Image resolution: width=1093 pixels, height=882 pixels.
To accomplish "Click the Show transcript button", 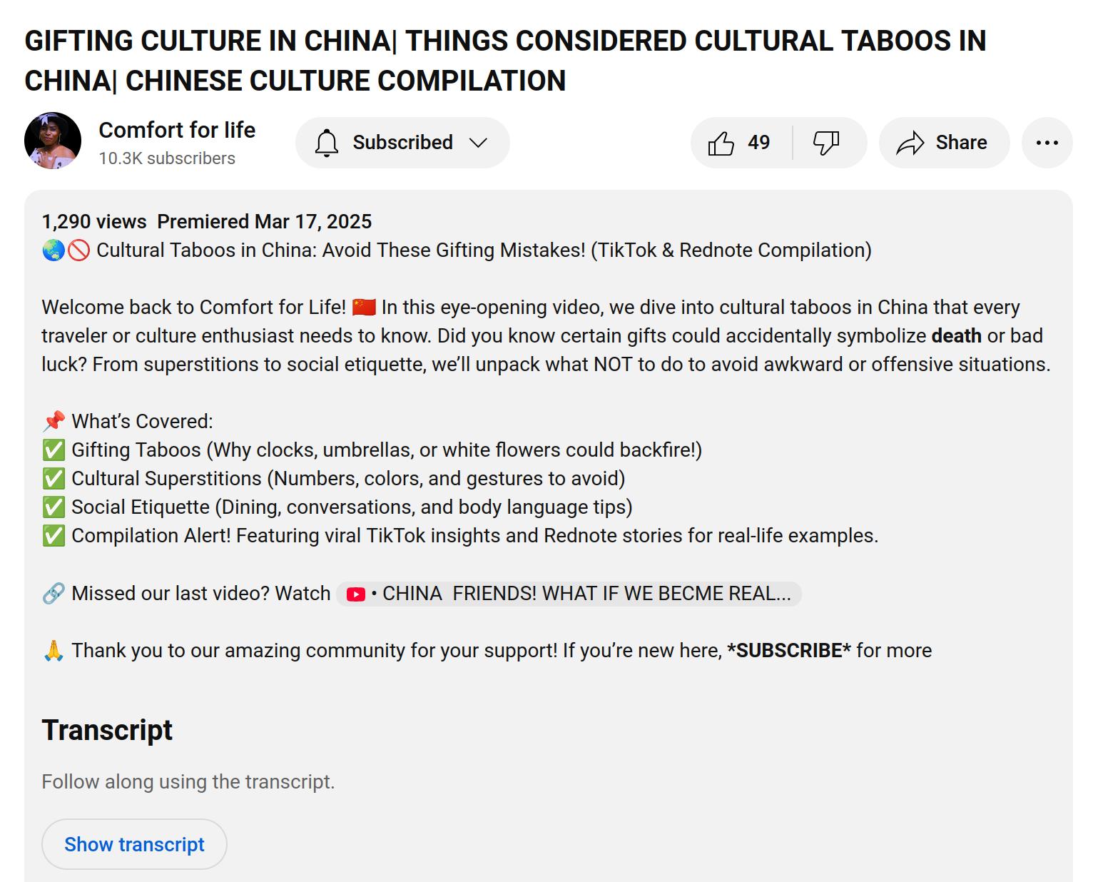I will click(x=134, y=844).
